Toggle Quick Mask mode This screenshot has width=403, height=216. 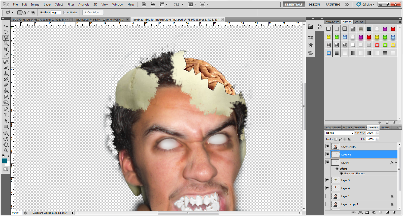coord(6,169)
